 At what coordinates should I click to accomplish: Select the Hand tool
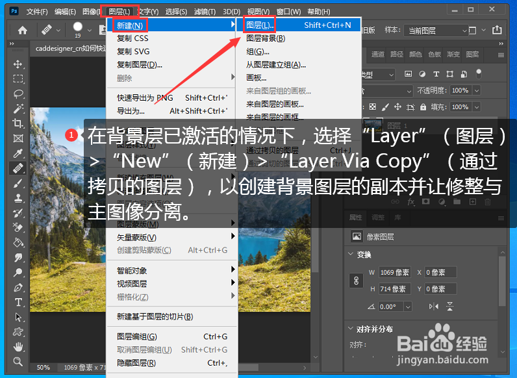pyautogui.click(x=18, y=347)
